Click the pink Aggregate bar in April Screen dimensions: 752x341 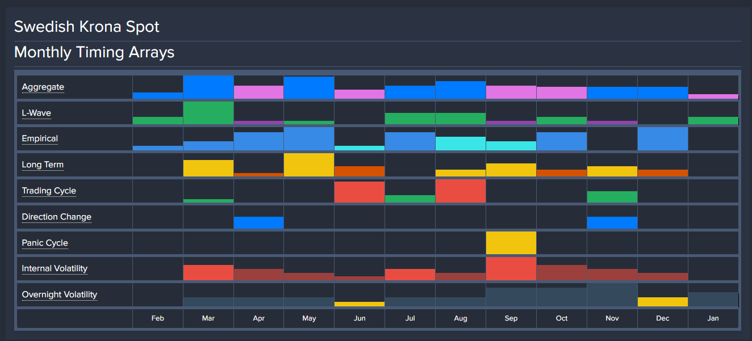(x=258, y=92)
